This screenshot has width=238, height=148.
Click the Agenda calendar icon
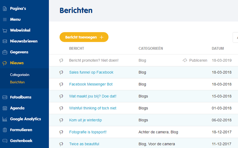coord(5,108)
